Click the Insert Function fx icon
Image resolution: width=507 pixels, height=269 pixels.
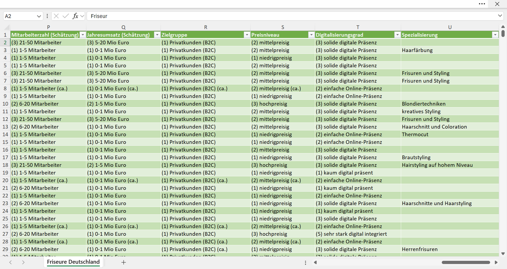(75, 16)
